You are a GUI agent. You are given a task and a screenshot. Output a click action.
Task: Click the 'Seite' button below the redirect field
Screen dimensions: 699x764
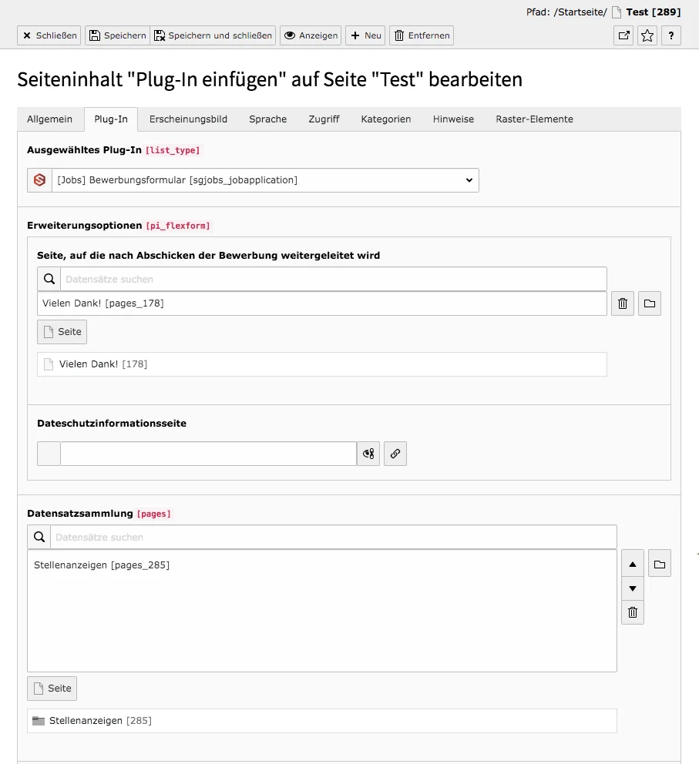(x=62, y=331)
